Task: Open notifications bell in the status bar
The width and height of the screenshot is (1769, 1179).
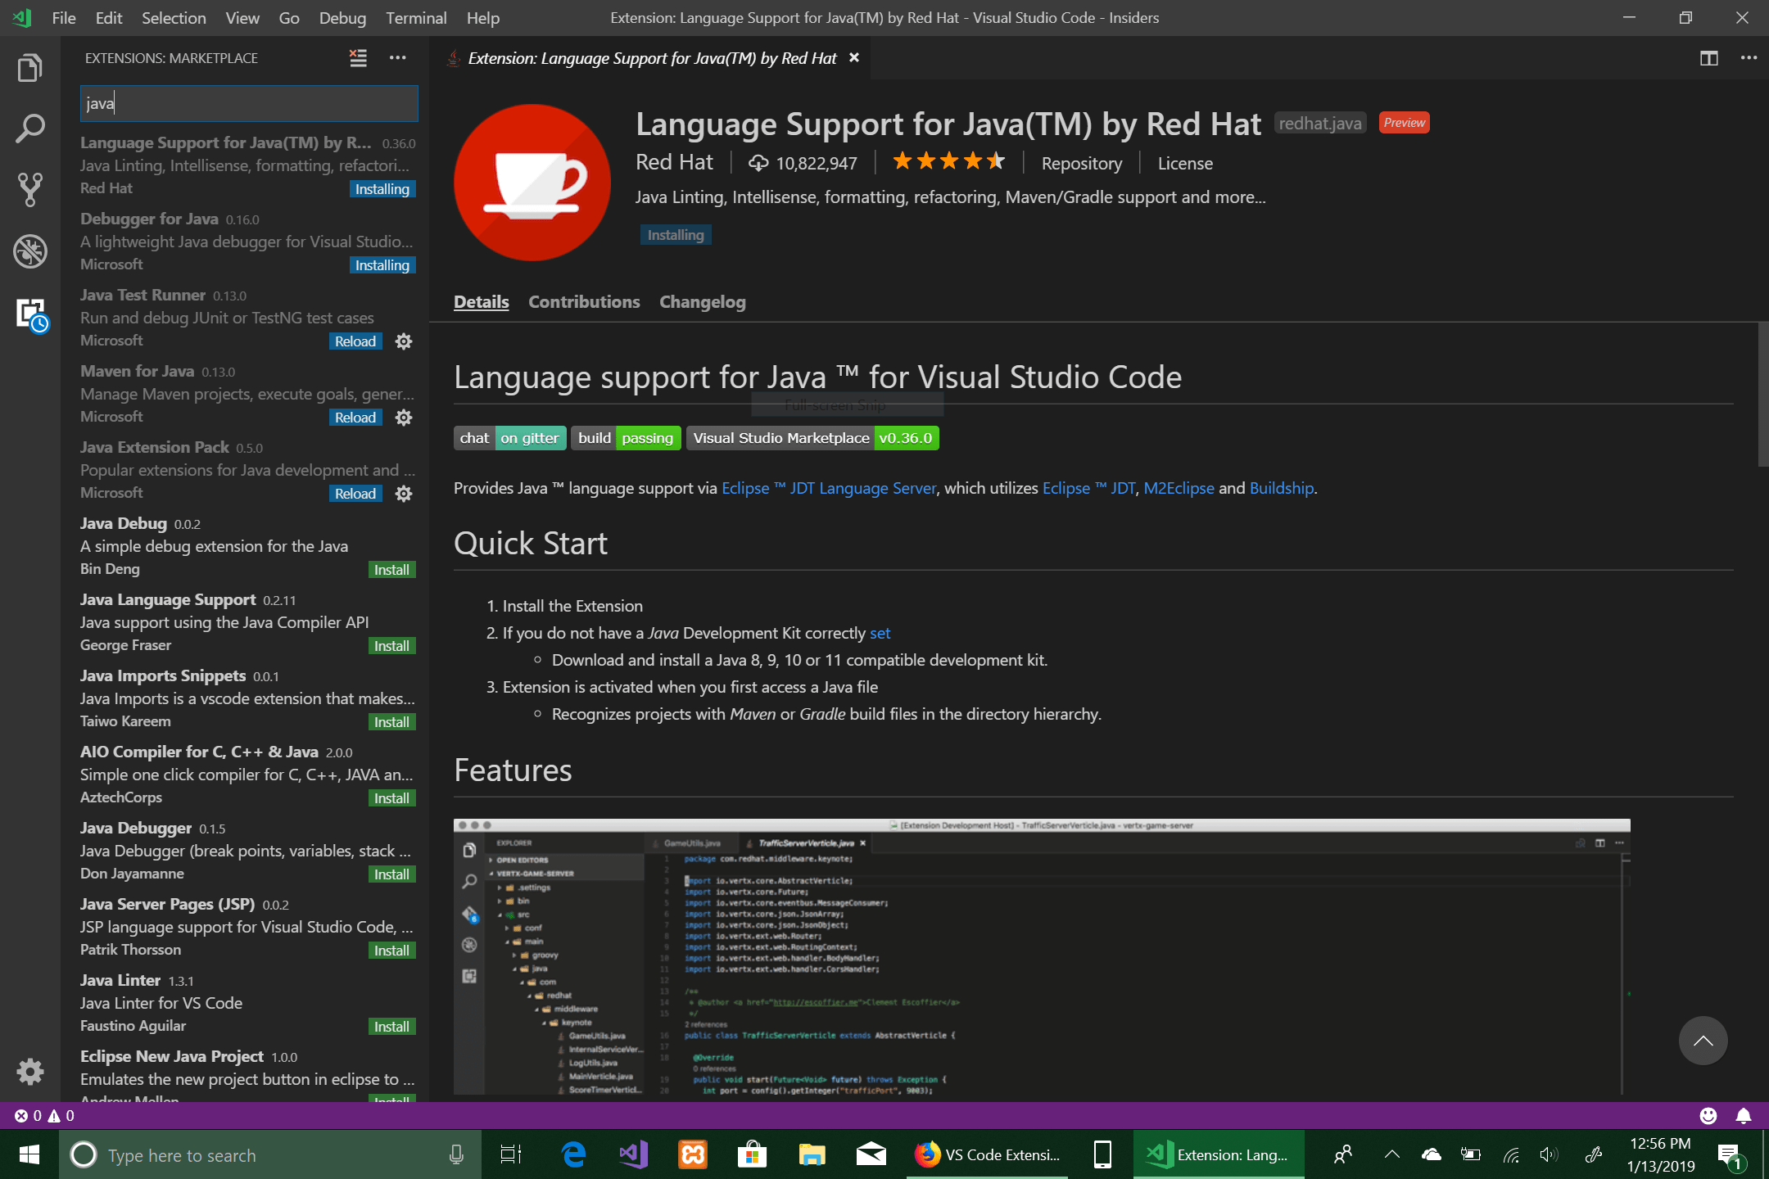Action: [1744, 1115]
